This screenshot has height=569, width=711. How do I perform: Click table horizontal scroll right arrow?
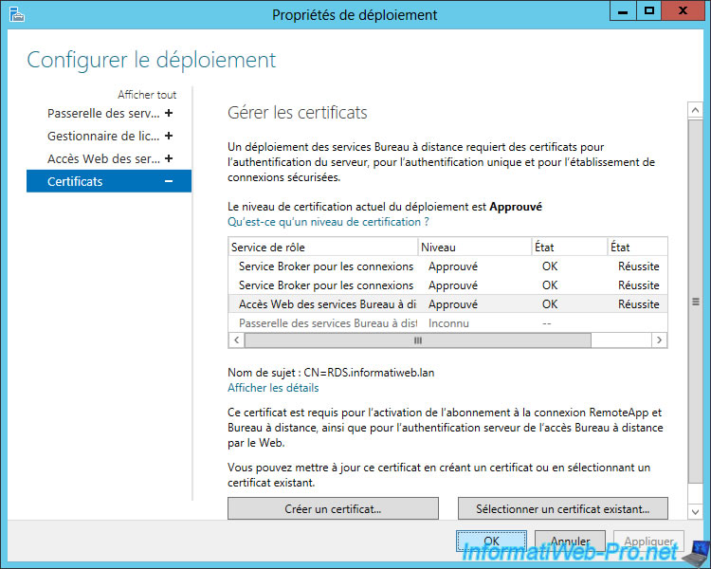[x=659, y=340]
